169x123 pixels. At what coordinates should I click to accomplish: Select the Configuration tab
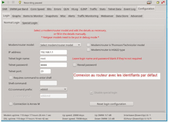(146, 9)
